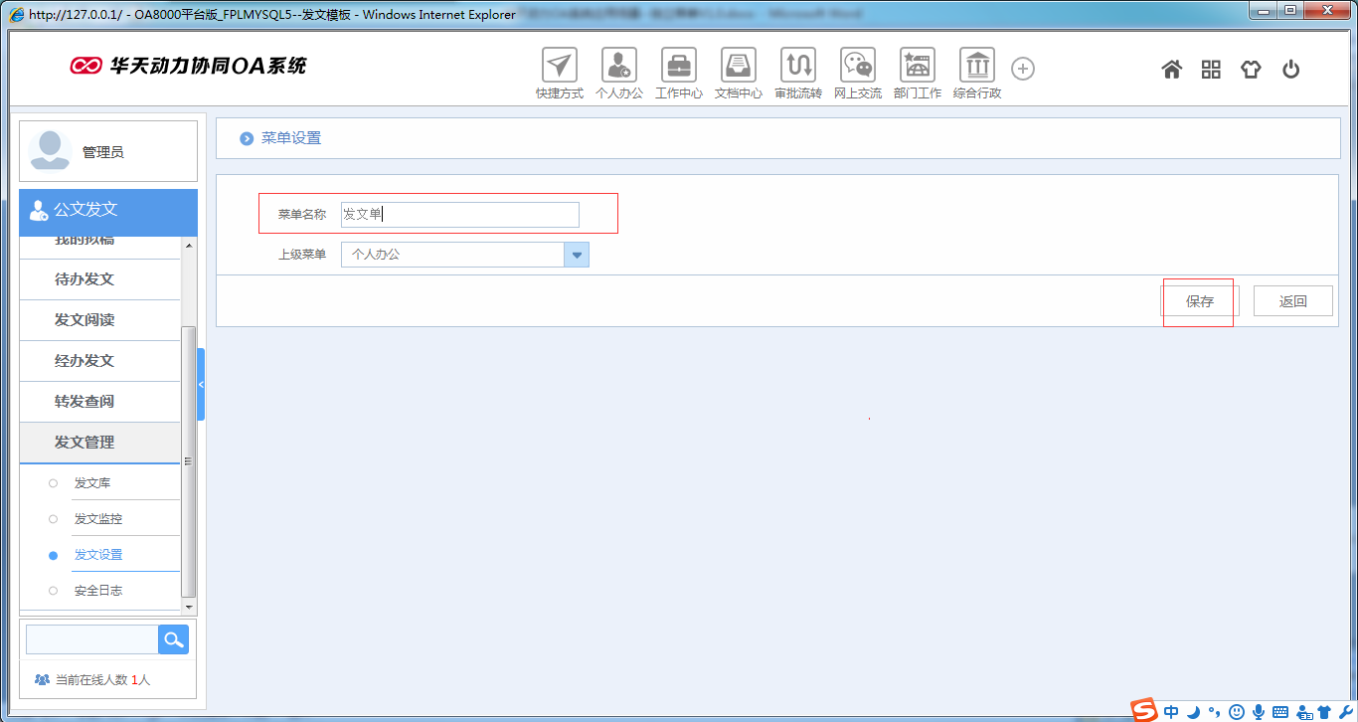Image resolution: width=1358 pixels, height=722 pixels.
Task: Click the 保存 button
Action: [1200, 301]
